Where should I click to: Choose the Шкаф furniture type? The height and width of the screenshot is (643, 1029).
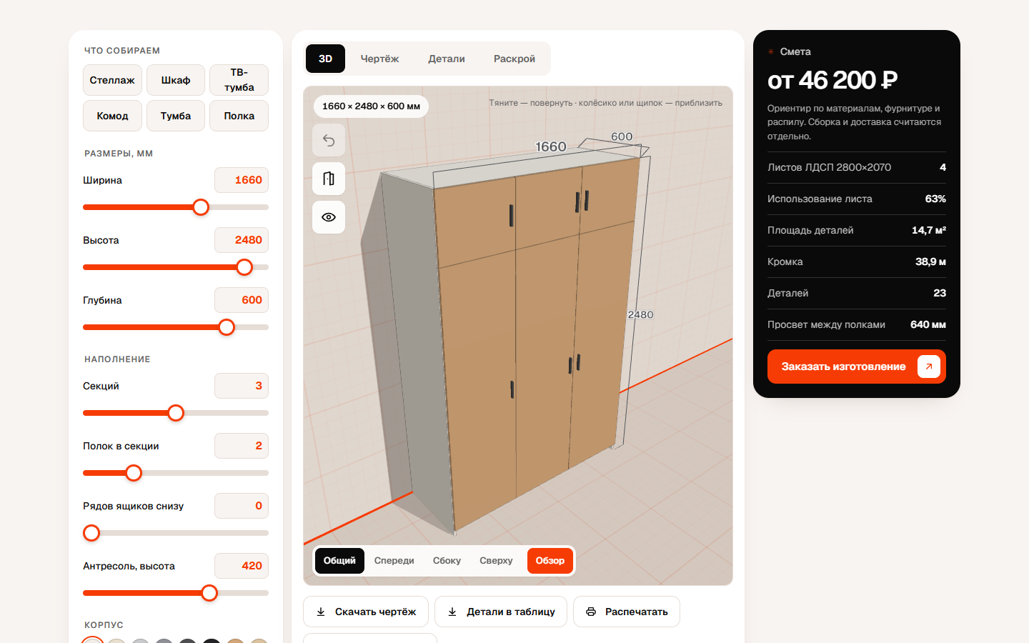[176, 80]
